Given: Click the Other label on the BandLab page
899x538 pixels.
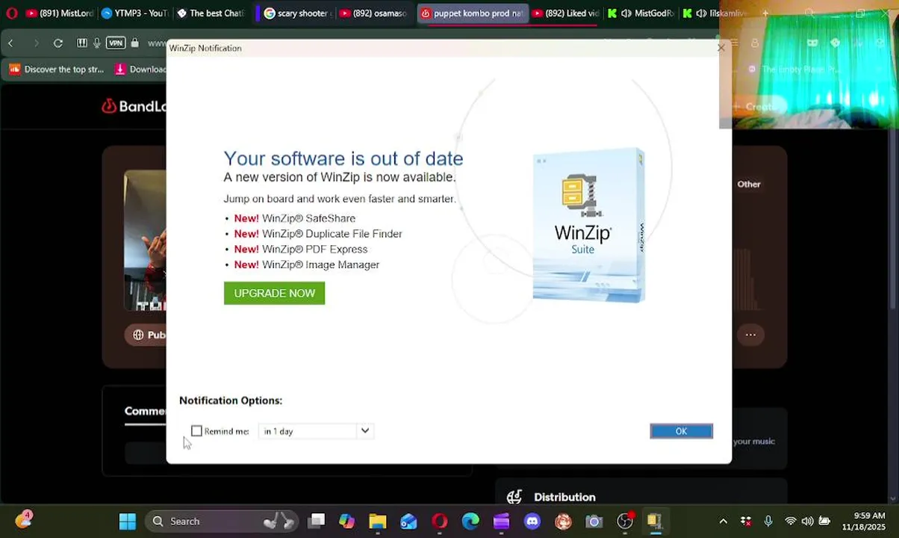Looking at the screenshot, I should pos(749,184).
